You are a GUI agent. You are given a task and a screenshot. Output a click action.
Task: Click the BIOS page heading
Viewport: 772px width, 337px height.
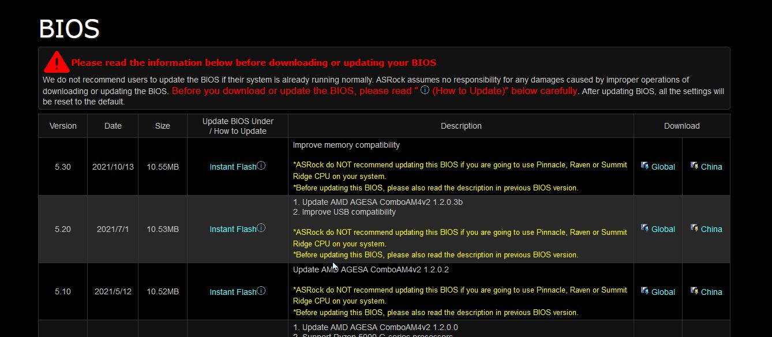[69, 28]
